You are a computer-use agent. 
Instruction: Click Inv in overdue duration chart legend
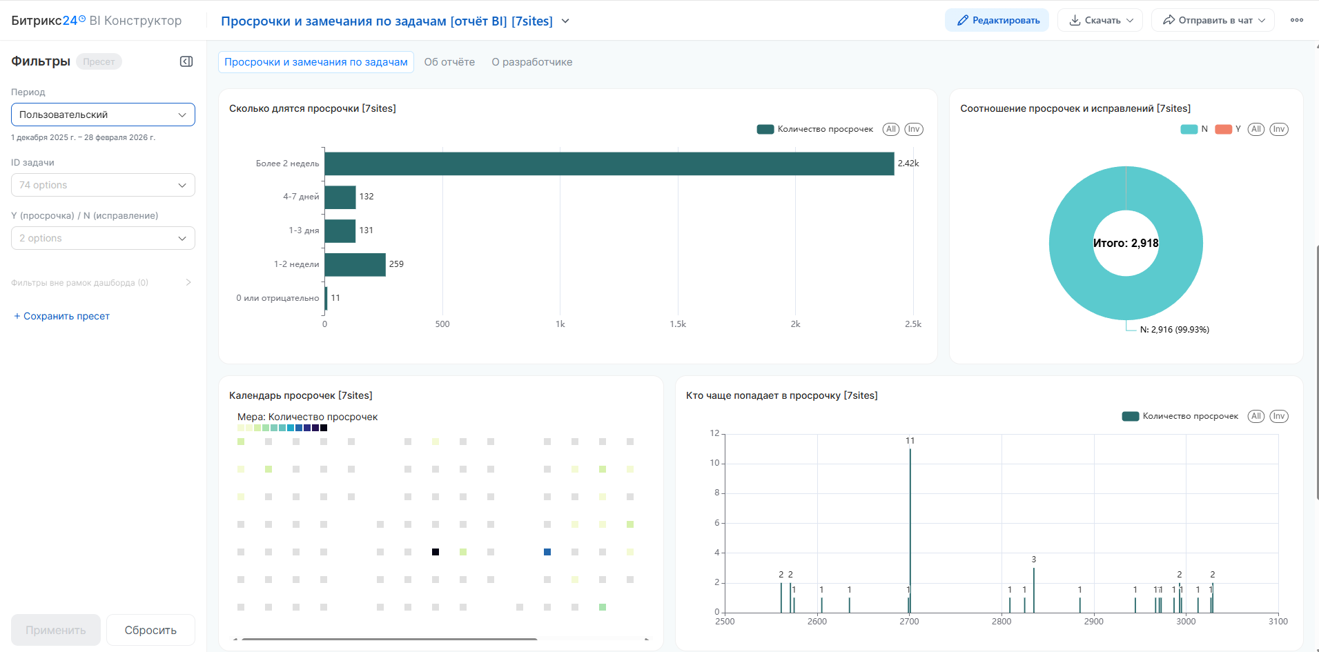point(914,129)
